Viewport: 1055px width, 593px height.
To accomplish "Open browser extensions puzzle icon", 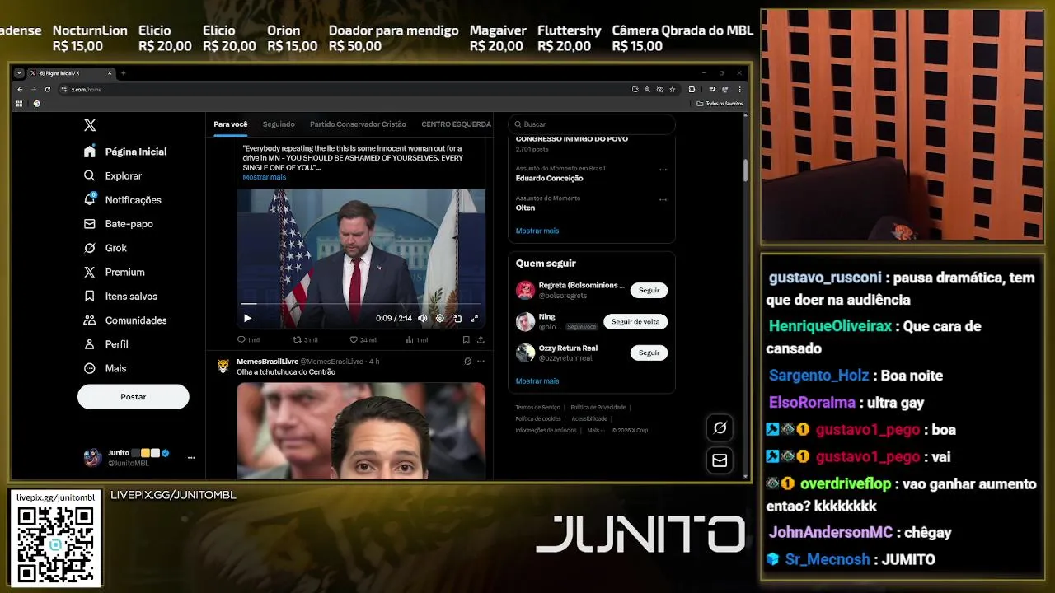I will (x=692, y=89).
